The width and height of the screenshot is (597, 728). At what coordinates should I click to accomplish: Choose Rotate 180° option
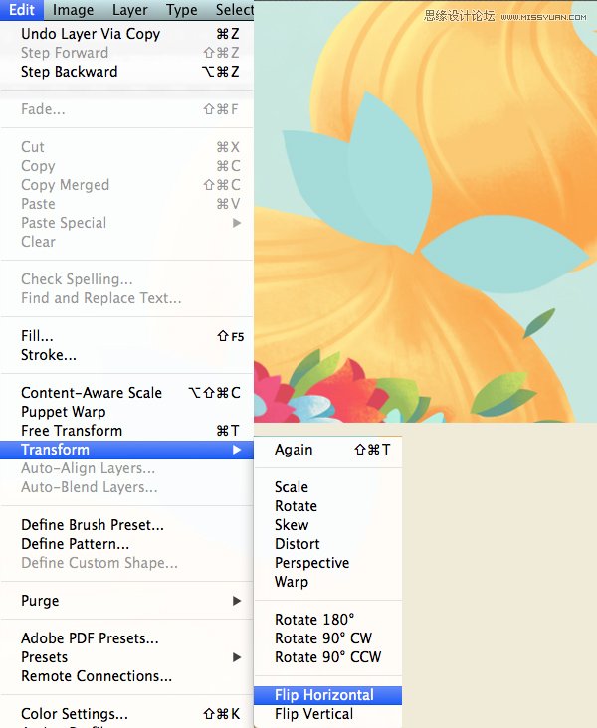[x=328, y=620]
